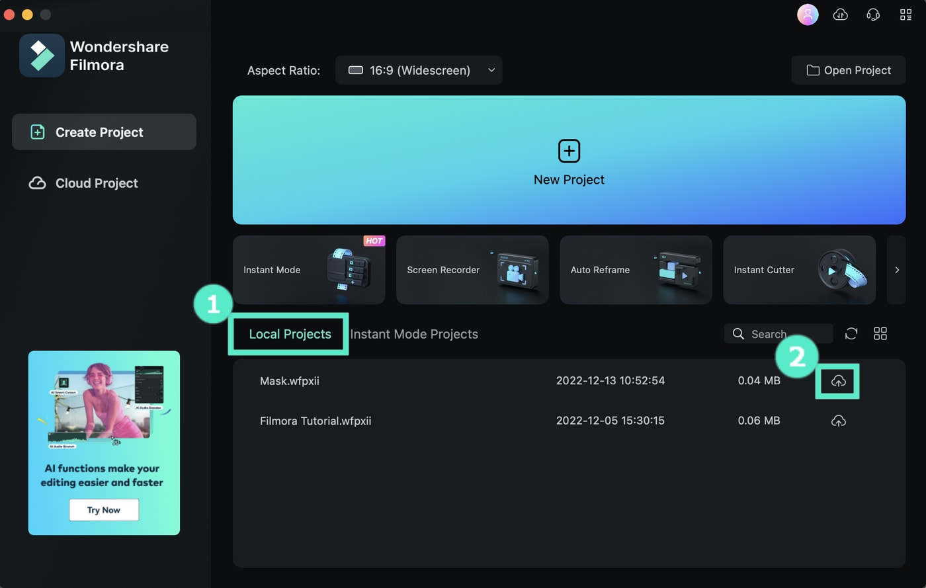Click the plus icon for New Project

coord(569,151)
